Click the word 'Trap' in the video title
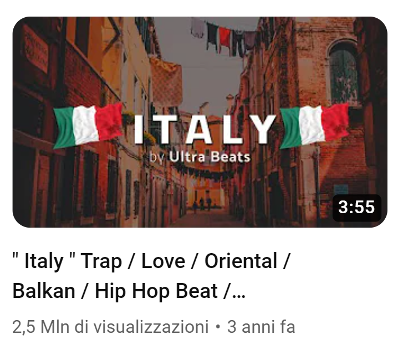The width and height of the screenshot is (403, 350). click(101, 261)
